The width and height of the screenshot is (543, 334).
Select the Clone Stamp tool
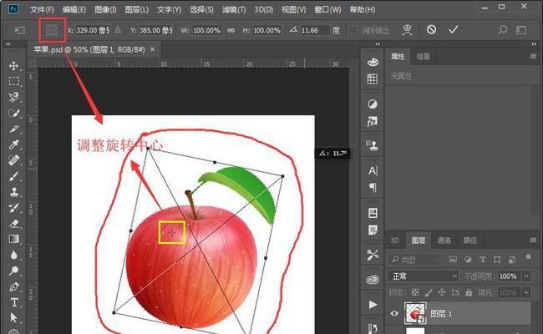tap(14, 192)
